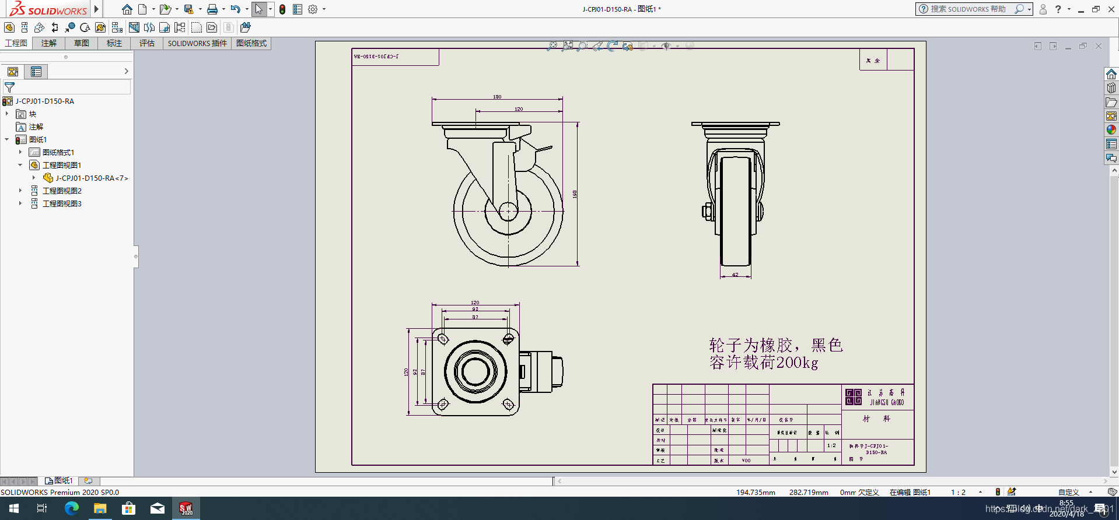The image size is (1119, 520).
Task: Open the SOLIDWORKS welcome home icon
Action: click(x=127, y=9)
